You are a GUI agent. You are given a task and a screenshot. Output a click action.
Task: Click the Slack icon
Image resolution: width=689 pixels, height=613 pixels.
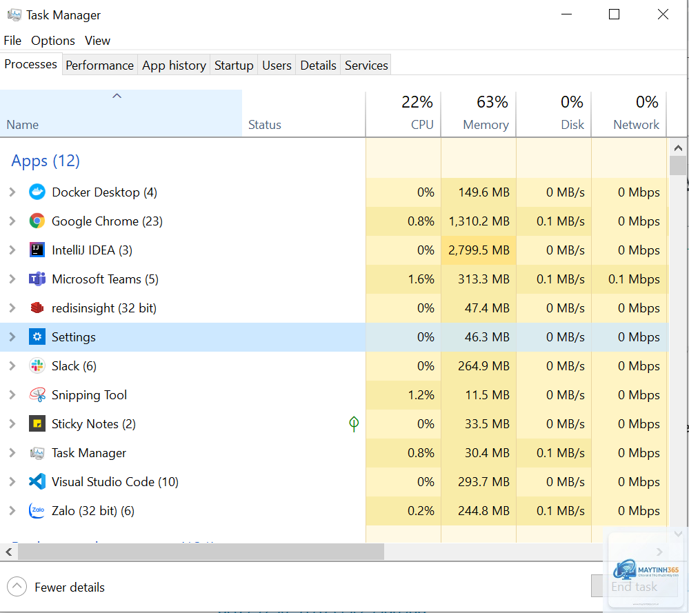tap(37, 366)
